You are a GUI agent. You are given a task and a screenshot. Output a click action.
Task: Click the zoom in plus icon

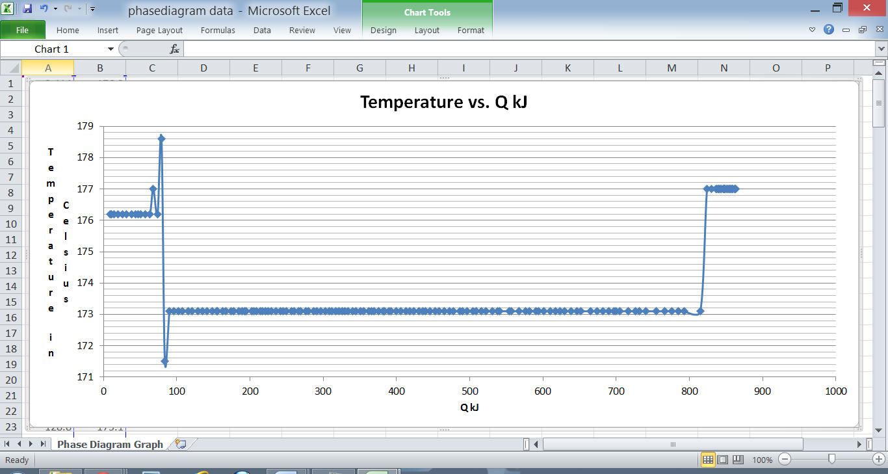click(x=878, y=460)
